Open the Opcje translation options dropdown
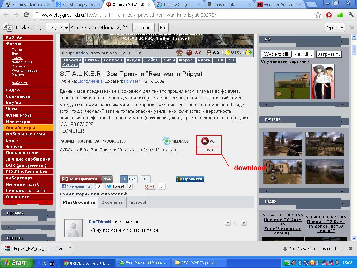The width and height of the screenshot is (357, 268). point(335,28)
